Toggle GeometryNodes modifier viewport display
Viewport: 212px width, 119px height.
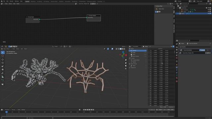click(202, 50)
